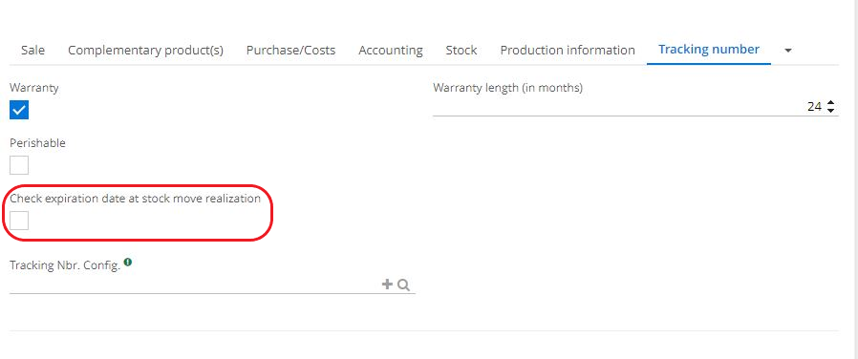This screenshot has width=858, height=359.
Task: Expand the more tabs dropdown arrow
Action: click(x=788, y=51)
